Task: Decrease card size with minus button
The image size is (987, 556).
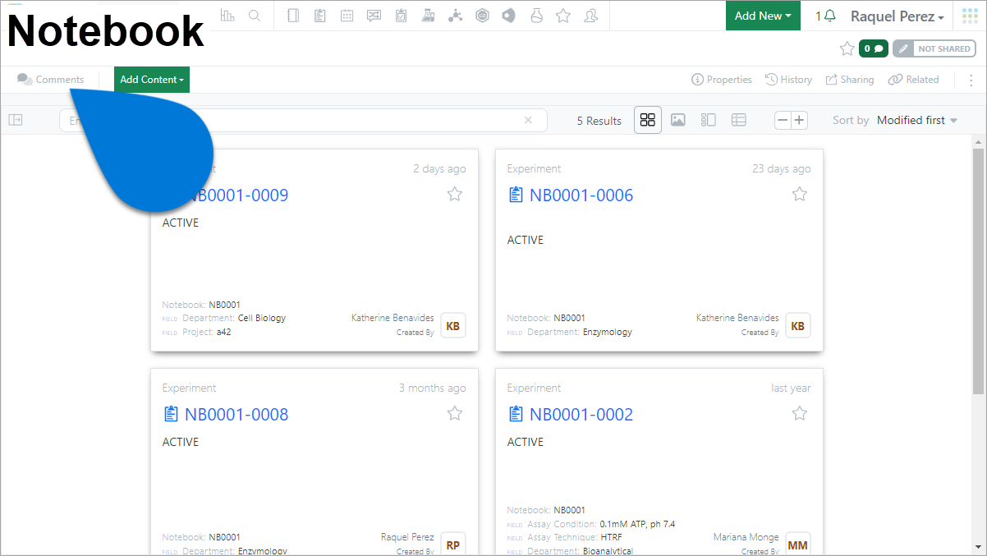Action: [783, 120]
